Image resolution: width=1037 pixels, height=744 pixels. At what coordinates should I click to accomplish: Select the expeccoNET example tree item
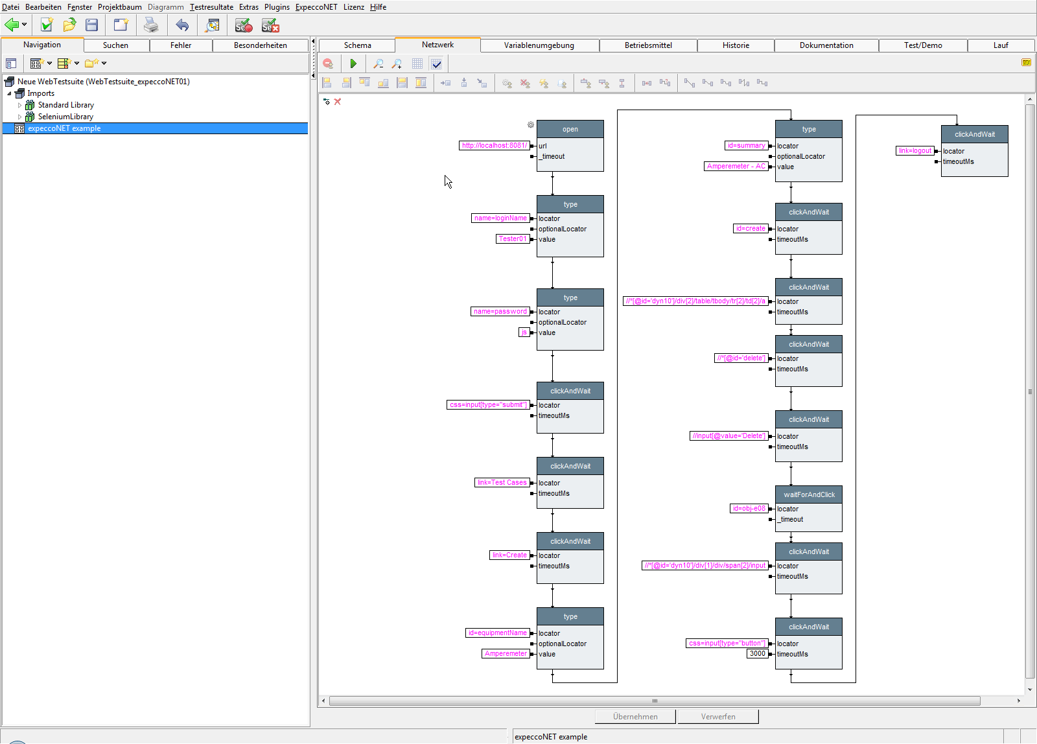click(64, 128)
